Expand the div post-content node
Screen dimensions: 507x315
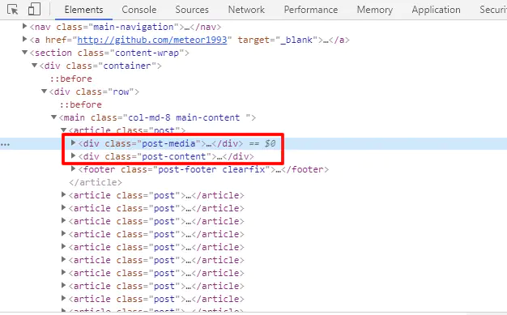[x=73, y=156]
